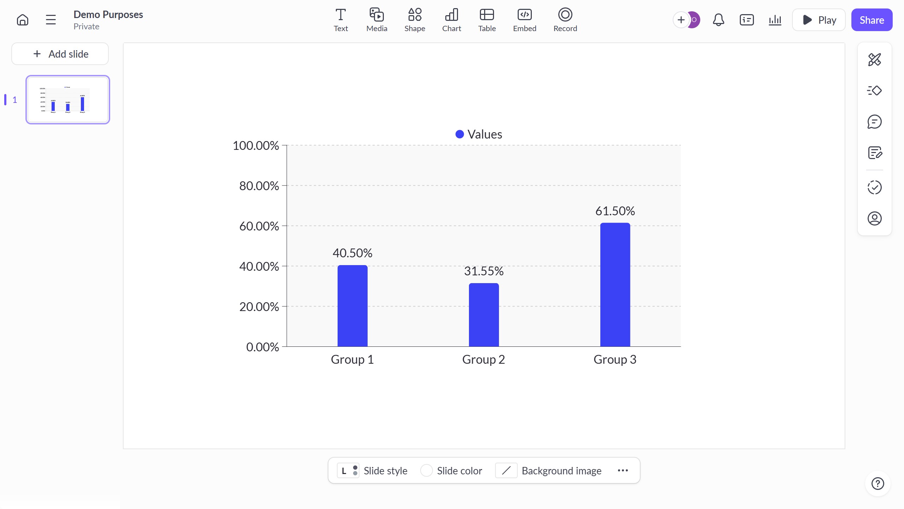Image resolution: width=904 pixels, height=509 pixels.
Task: Open the notifications bell
Action: pyautogui.click(x=718, y=20)
